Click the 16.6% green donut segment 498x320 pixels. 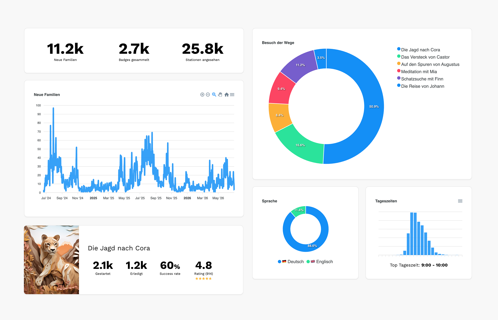(300, 145)
